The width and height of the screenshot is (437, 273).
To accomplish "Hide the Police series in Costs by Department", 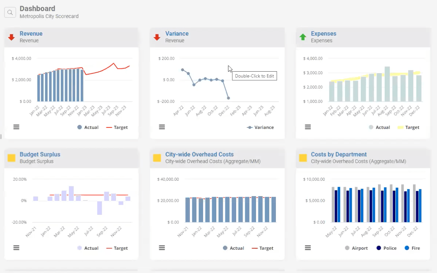I will pyautogui.click(x=386, y=248).
